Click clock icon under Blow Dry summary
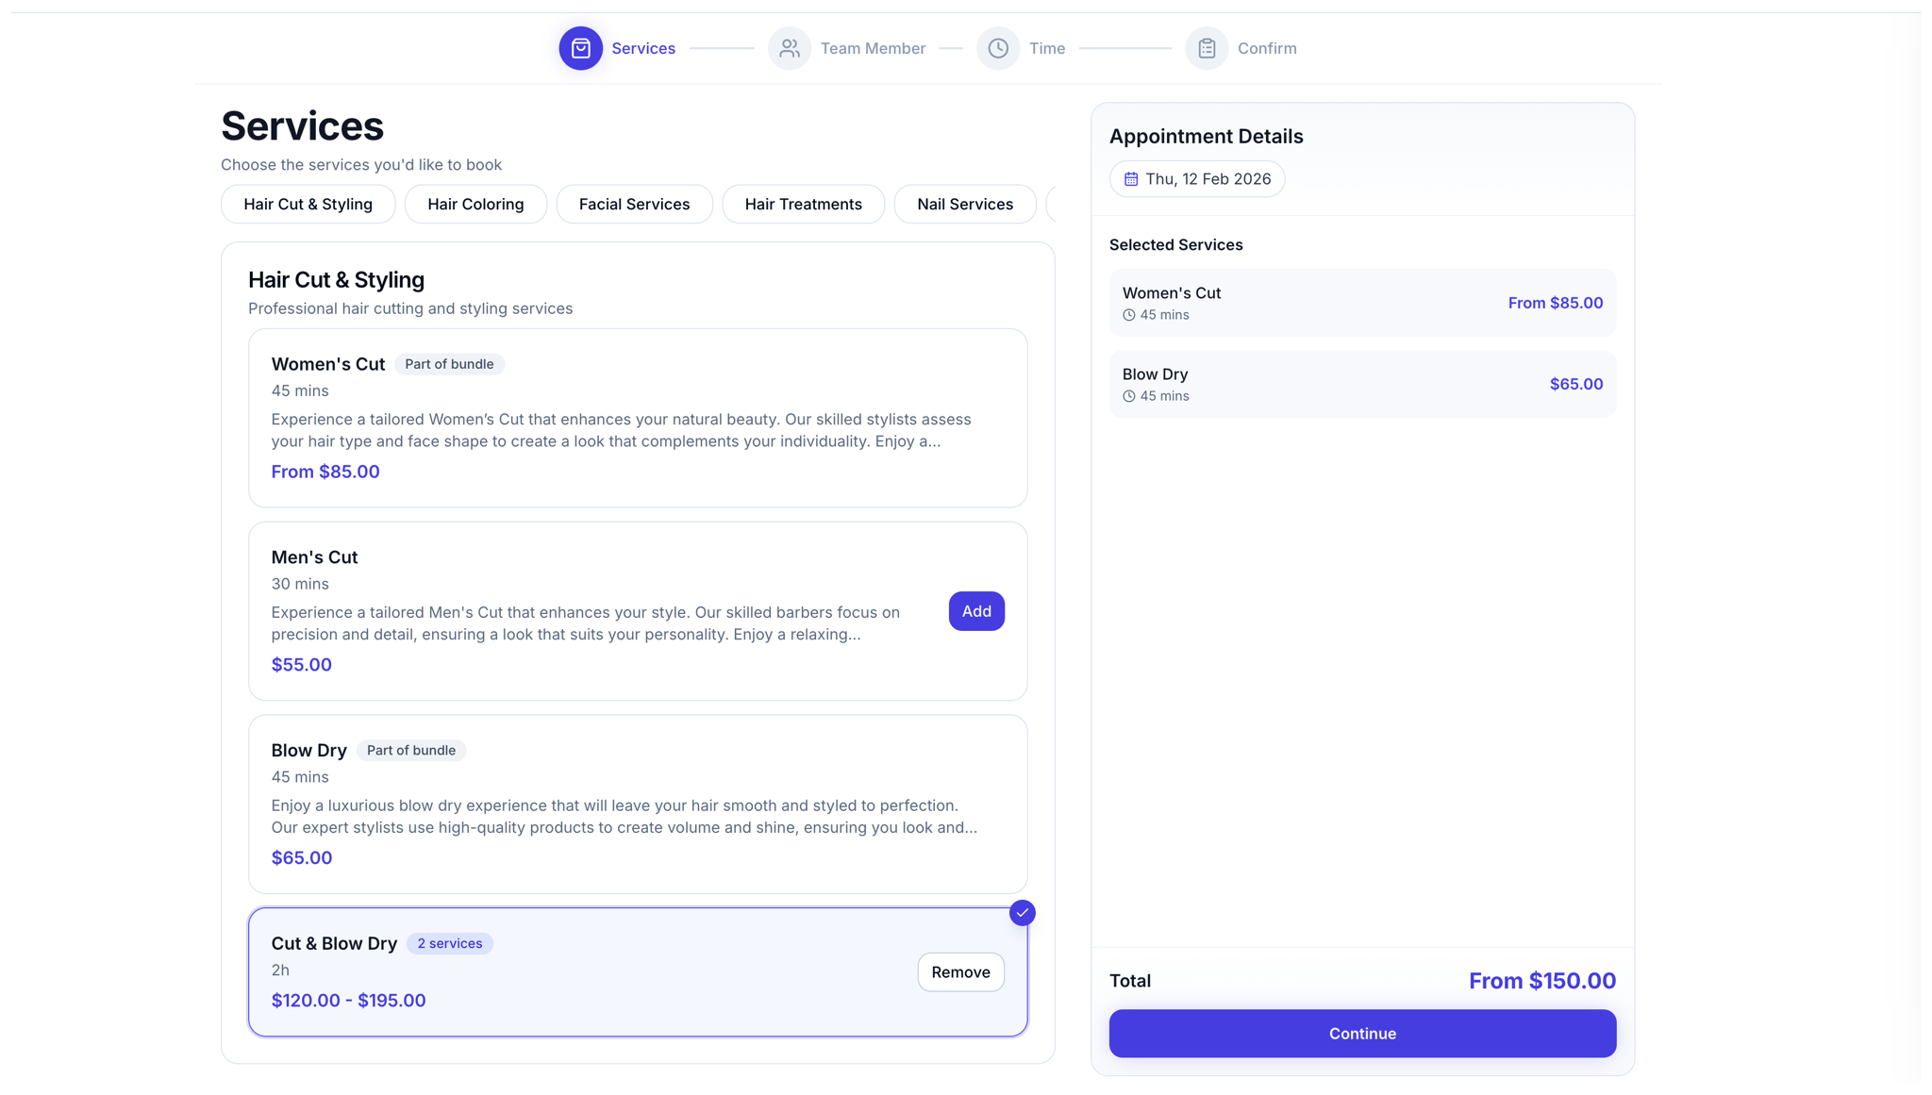 tap(1128, 396)
